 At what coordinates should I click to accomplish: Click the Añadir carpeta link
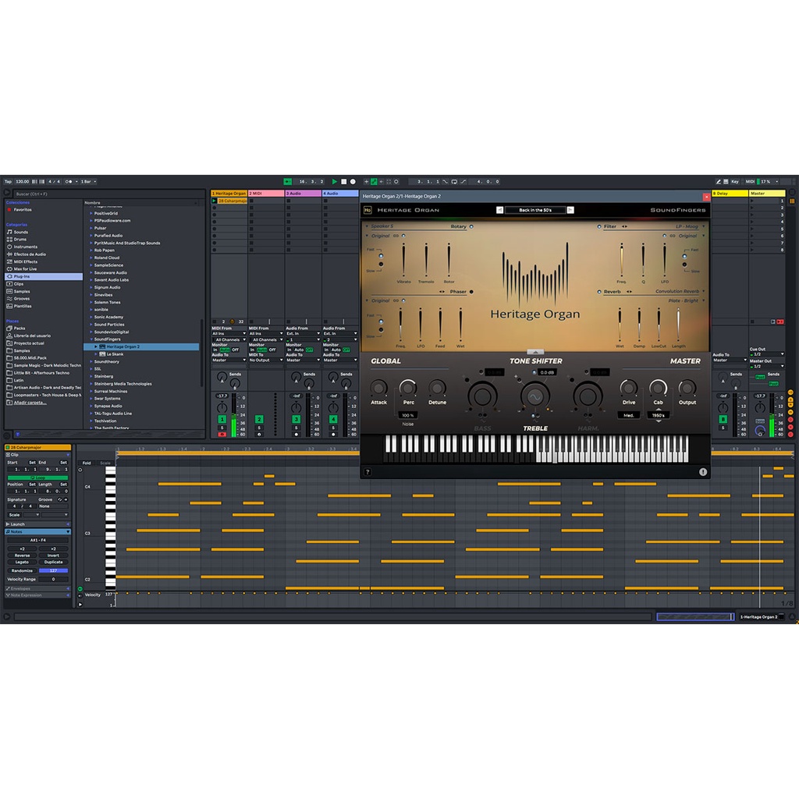pos(30,403)
